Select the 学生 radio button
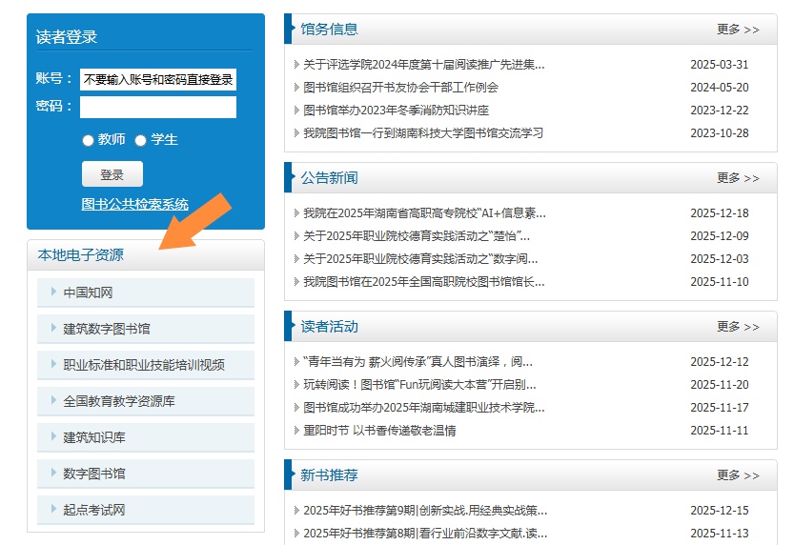This screenshot has width=794, height=545. pyautogui.click(x=140, y=140)
